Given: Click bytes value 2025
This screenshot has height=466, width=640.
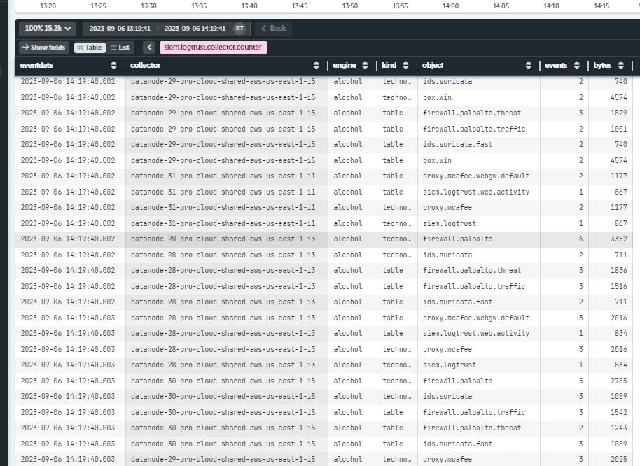Looking at the screenshot, I should tap(619, 459).
